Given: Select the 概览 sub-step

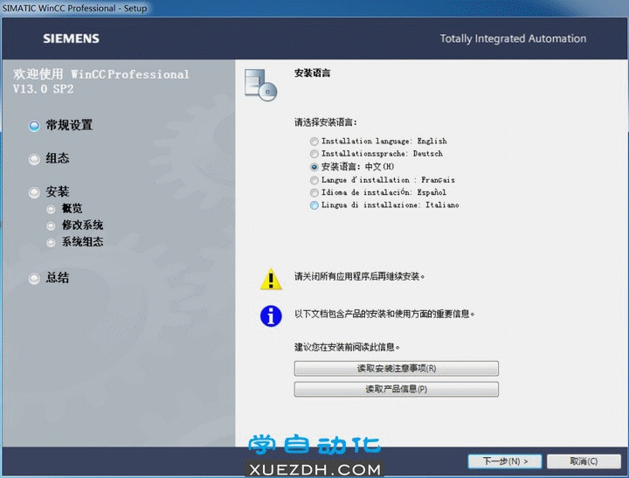Looking at the screenshot, I should coord(64,209).
